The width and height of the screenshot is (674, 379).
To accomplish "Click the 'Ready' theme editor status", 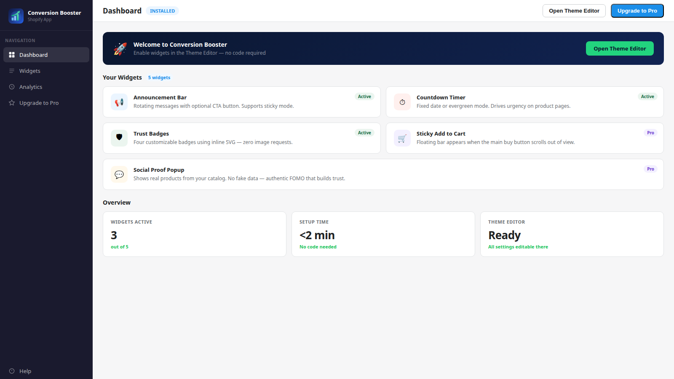I will 504,235.
